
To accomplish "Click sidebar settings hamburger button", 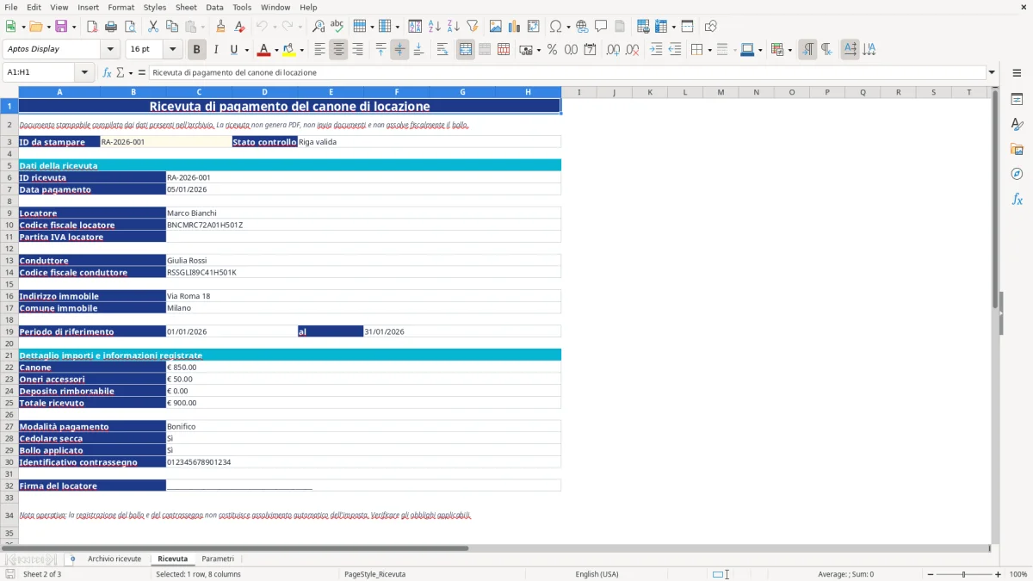I will pyautogui.click(x=1017, y=74).
